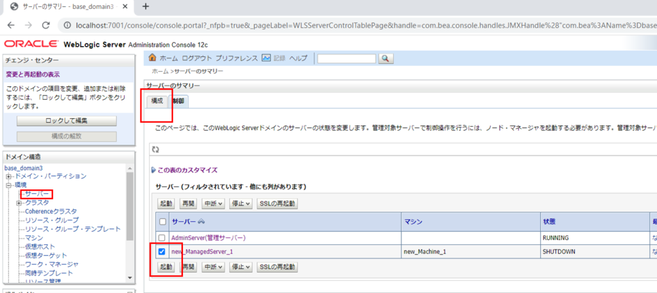Click the record icon beside 記録
This screenshot has width=657, height=293.
coord(266,58)
